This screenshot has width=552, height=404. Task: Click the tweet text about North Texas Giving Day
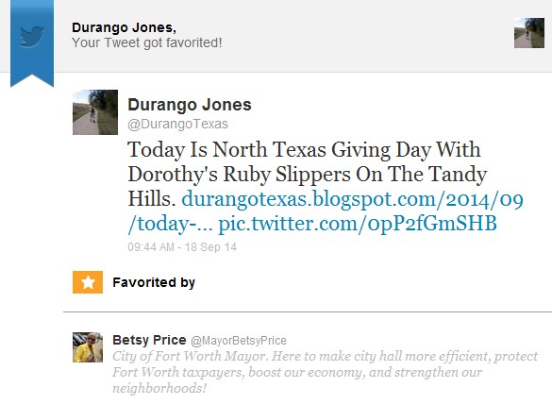click(326, 187)
